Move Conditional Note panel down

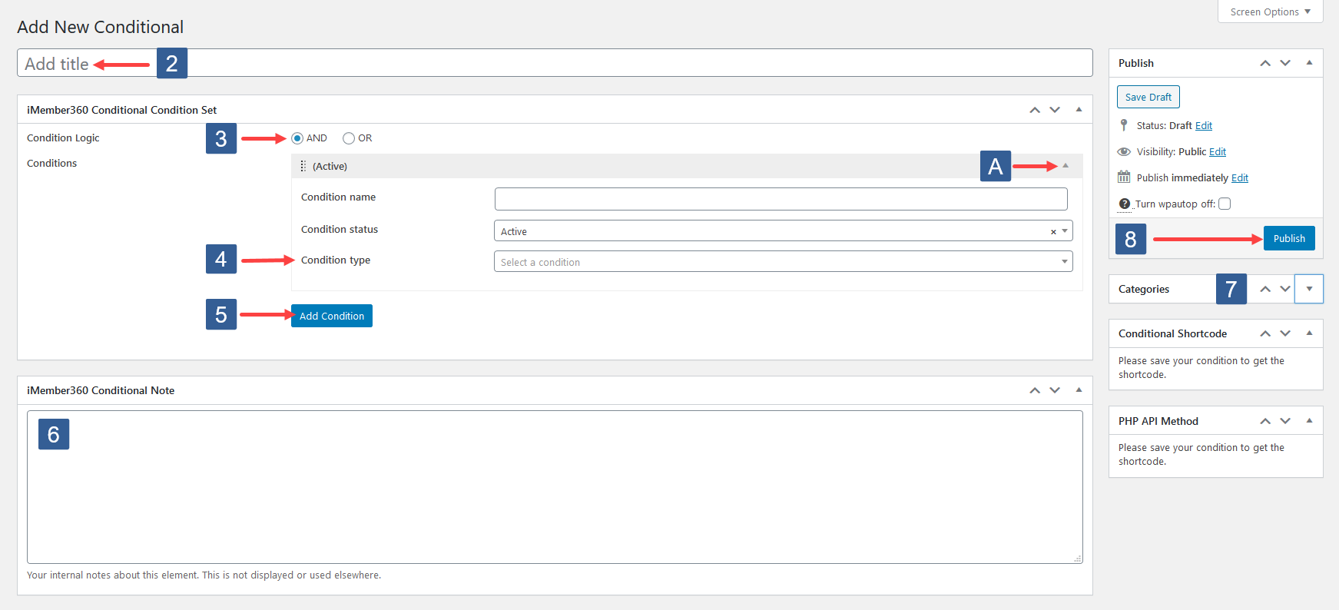coord(1055,390)
